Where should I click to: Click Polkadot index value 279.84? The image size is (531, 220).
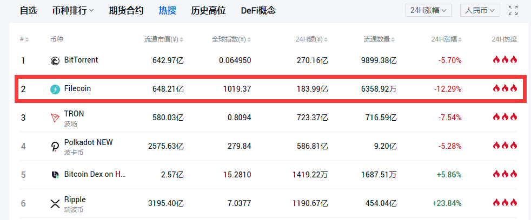[240, 146]
